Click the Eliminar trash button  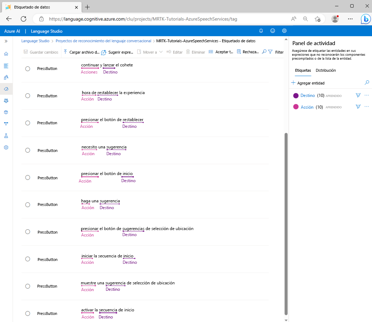(x=196, y=52)
